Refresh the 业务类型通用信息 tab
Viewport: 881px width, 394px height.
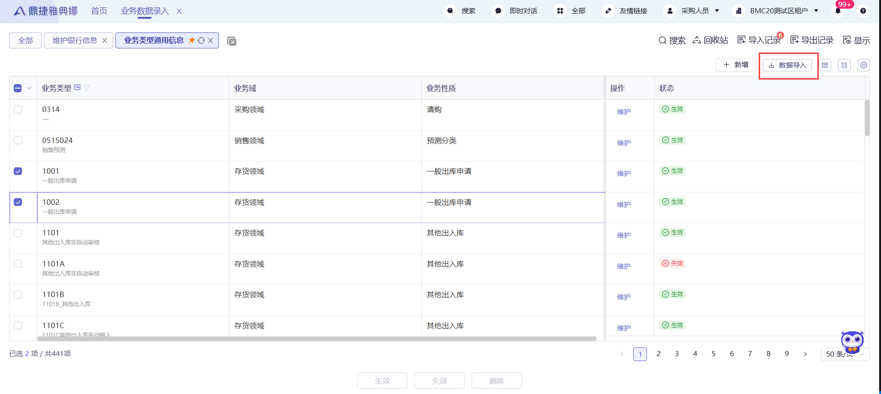click(201, 41)
